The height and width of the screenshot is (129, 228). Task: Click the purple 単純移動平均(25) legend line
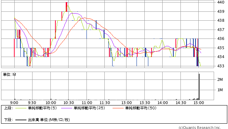tap(66, 108)
